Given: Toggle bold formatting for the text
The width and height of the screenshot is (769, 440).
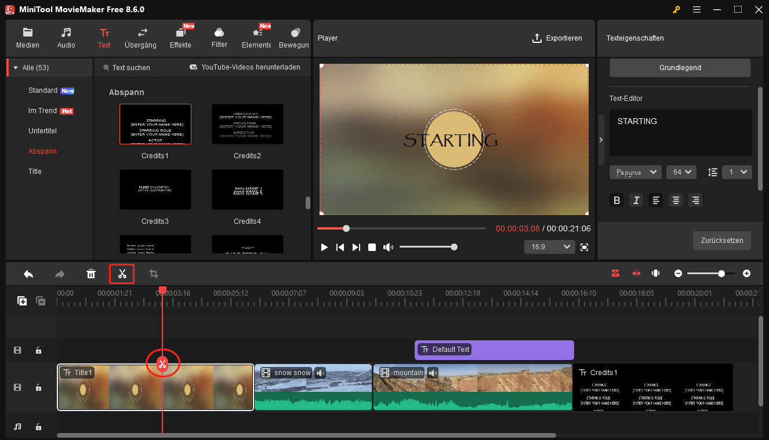Looking at the screenshot, I should [x=616, y=200].
